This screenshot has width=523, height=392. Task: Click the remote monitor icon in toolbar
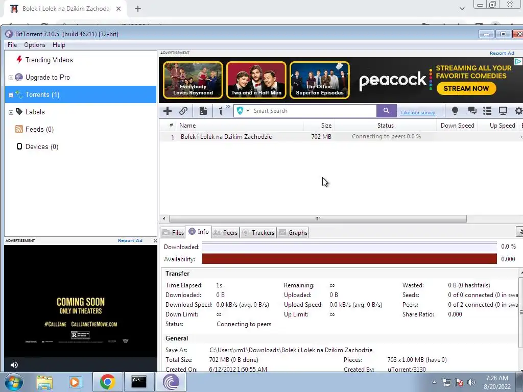point(503,111)
